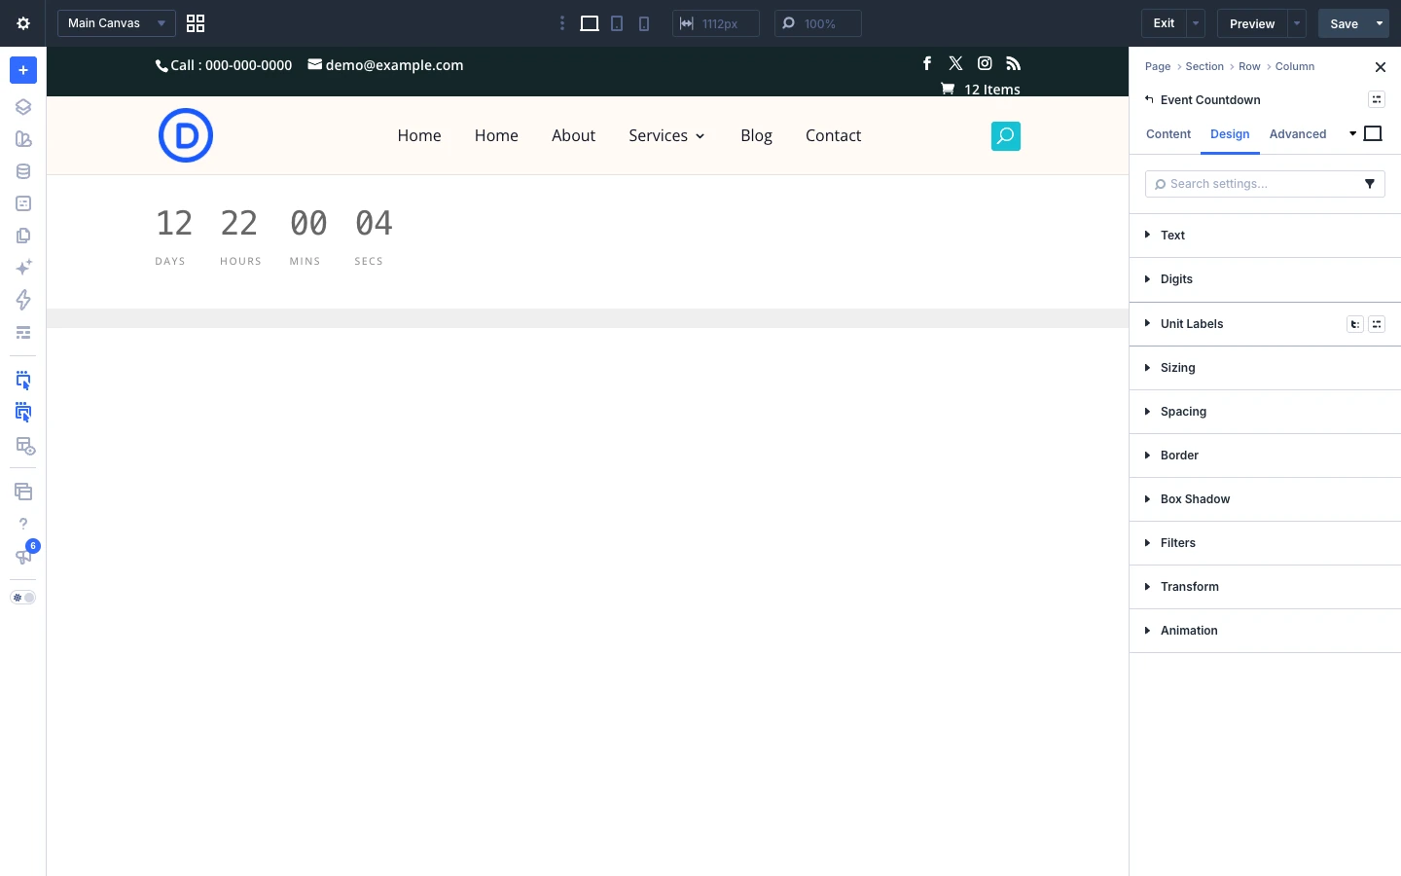Open builder settings gear in top-left corner
The image size is (1401, 876).
click(x=23, y=23)
